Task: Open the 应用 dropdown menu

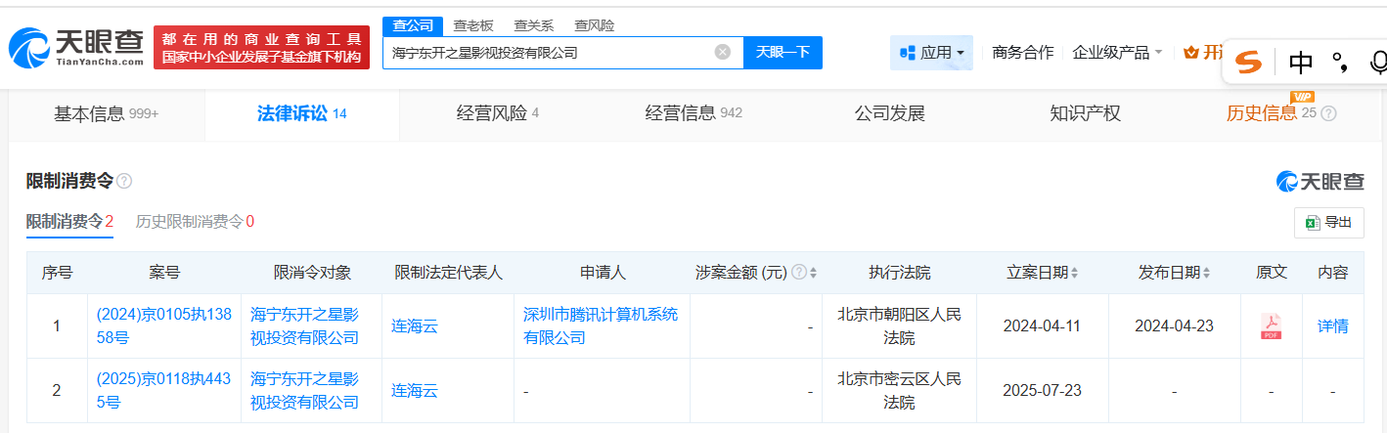Action: click(931, 53)
